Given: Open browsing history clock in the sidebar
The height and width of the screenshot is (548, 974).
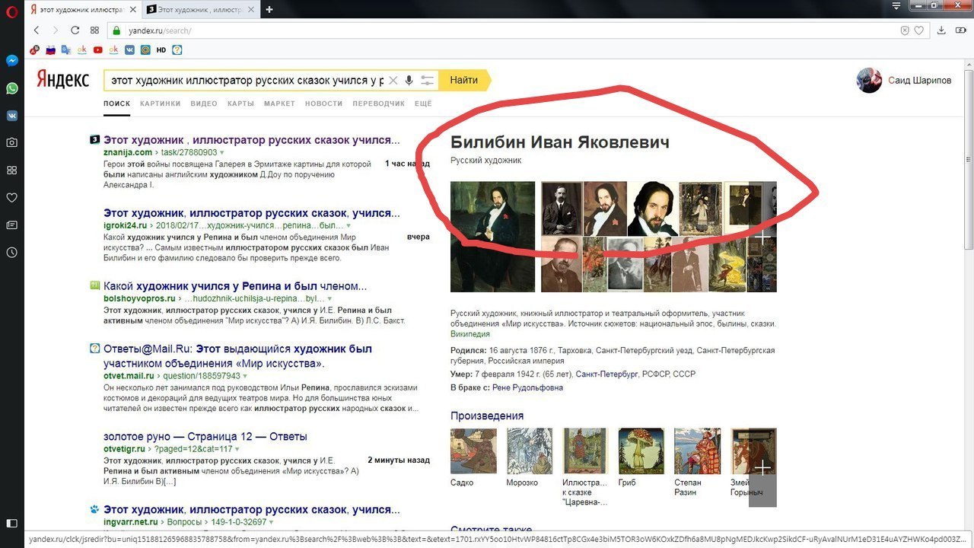Looking at the screenshot, I should [12, 252].
